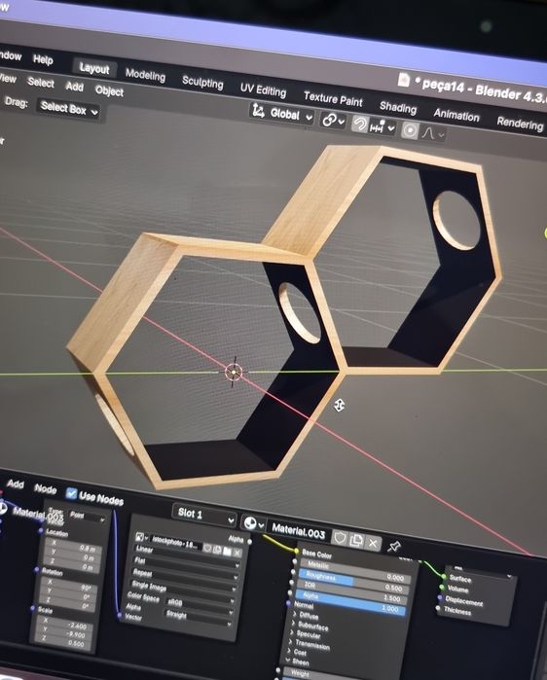Screen dimensions: 547x680
Task: Open the Drag Select Box dropdown
Action: pos(68,108)
